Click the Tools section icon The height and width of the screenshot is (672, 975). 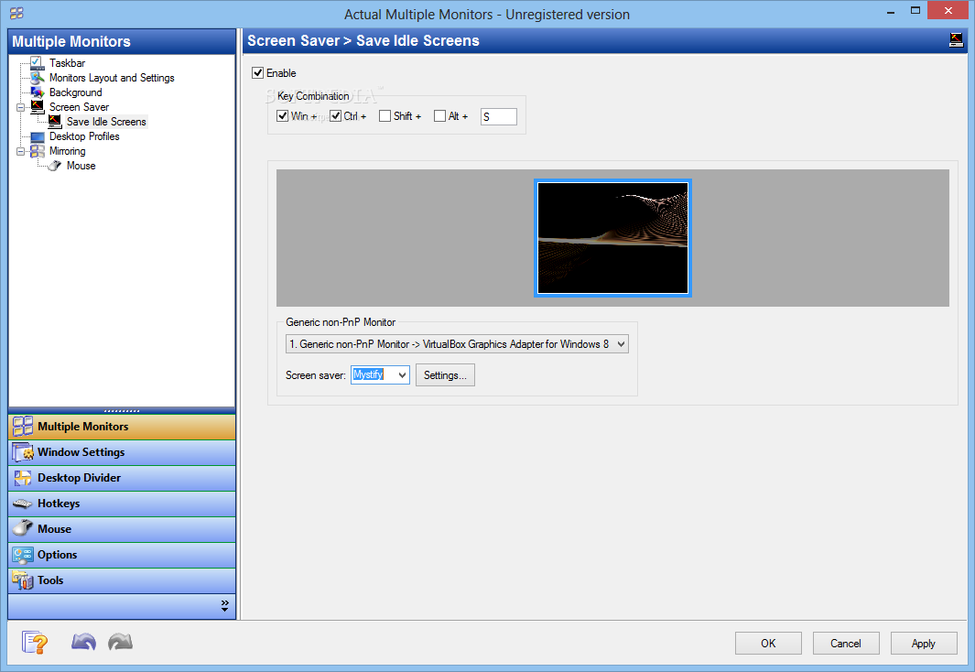[x=23, y=580]
